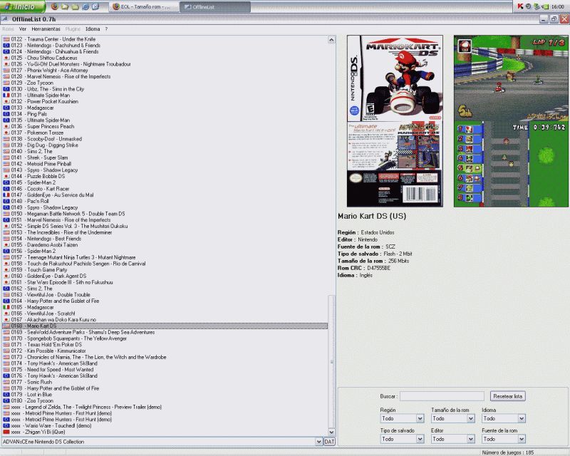Screen dimensions: 570x456
Task: Click the Japanese flag of 0136 Super Princess Peach
Action: point(6,127)
